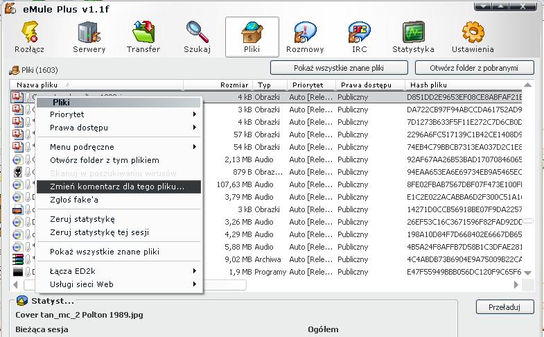This screenshot has width=544, height=337.
Task: Open the Rozmowy messages section
Action: pos(305,37)
